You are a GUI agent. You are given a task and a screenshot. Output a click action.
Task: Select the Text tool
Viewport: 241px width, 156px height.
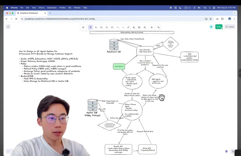coord(134,27)
